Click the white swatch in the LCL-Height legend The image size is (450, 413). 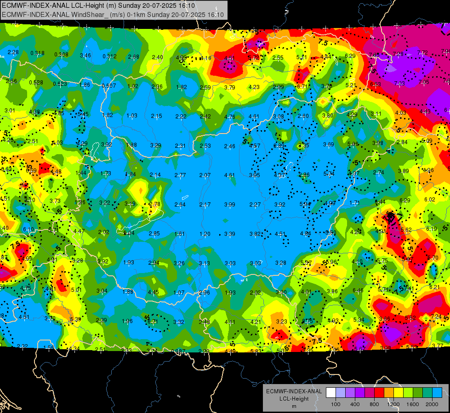[x=331, y=393]
